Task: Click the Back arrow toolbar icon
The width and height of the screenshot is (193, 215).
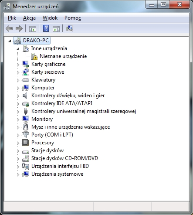Action: tap(9, 28)
